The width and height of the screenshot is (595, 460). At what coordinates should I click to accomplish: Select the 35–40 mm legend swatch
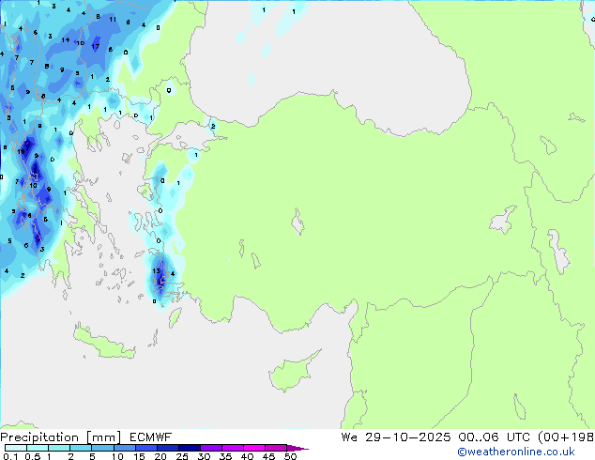click(232, 448)
